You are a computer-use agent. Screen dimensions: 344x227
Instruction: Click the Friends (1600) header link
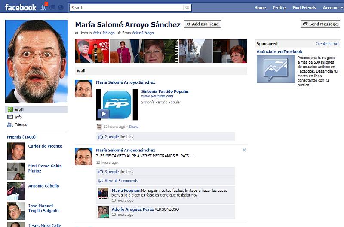coord(21,137)
